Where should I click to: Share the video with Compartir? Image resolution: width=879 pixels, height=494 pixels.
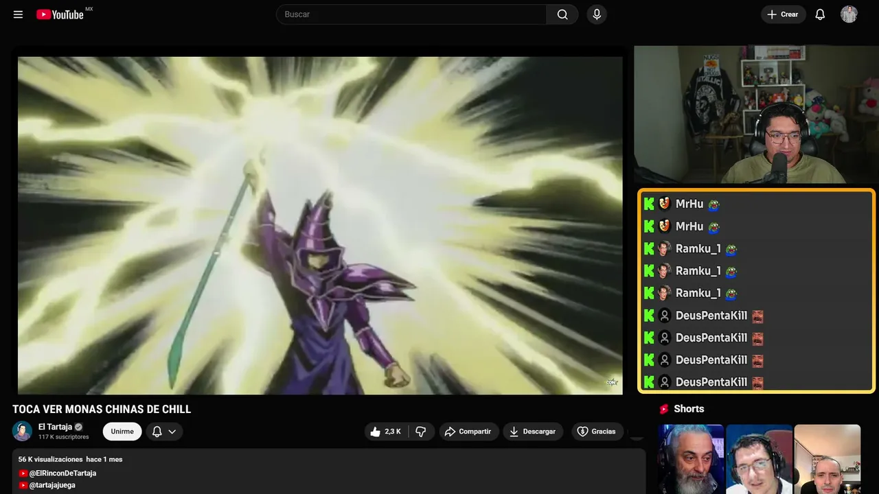[468, 432]
